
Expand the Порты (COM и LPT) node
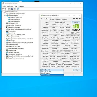5,47
